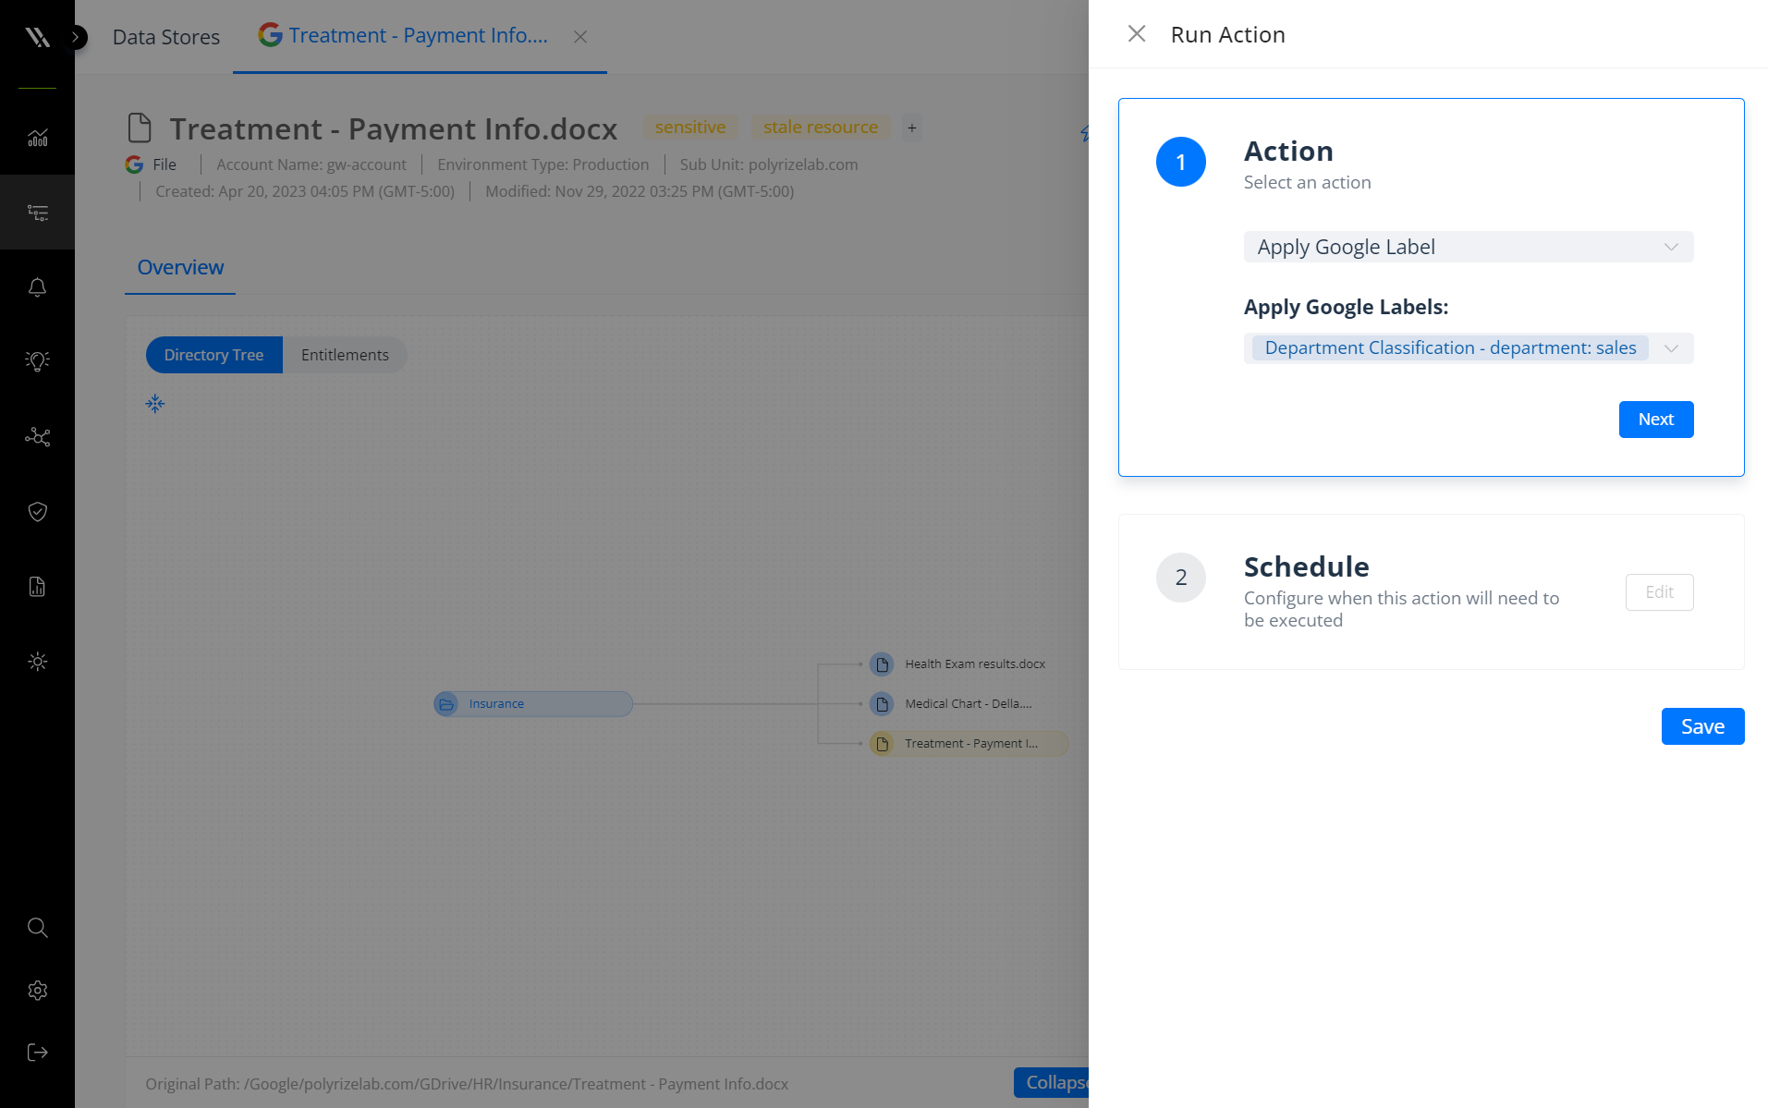Open the alerts bell sidebar icon

pyautogui.click(x=37, y=287)
